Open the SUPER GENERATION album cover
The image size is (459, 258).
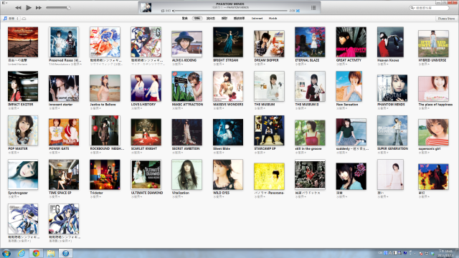coord(392,130)
